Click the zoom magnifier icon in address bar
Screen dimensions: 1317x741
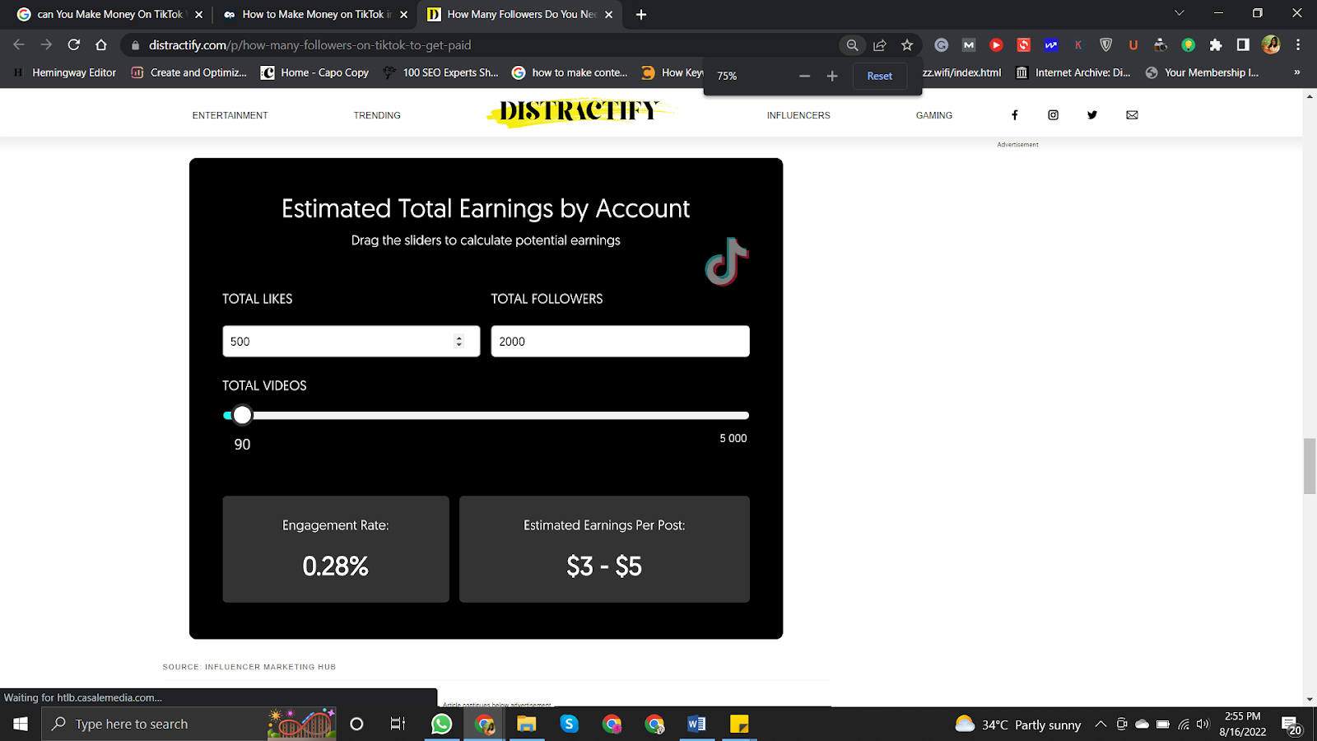pos(853,45)
